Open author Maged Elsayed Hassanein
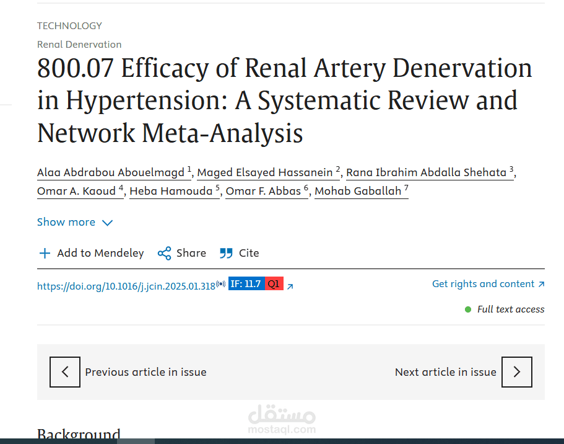 coord(268,172)
